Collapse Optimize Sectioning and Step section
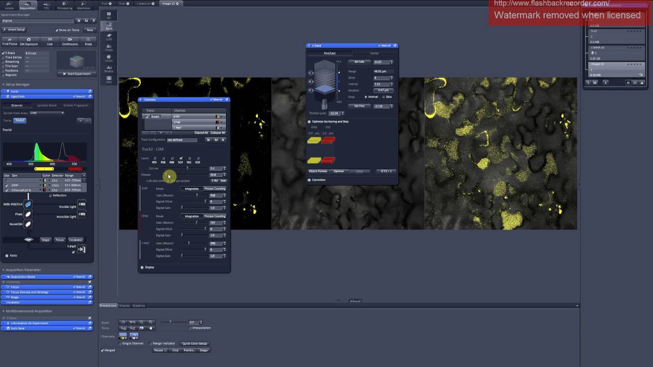This screenshot has height=367, width=653. tap(309, 122)
